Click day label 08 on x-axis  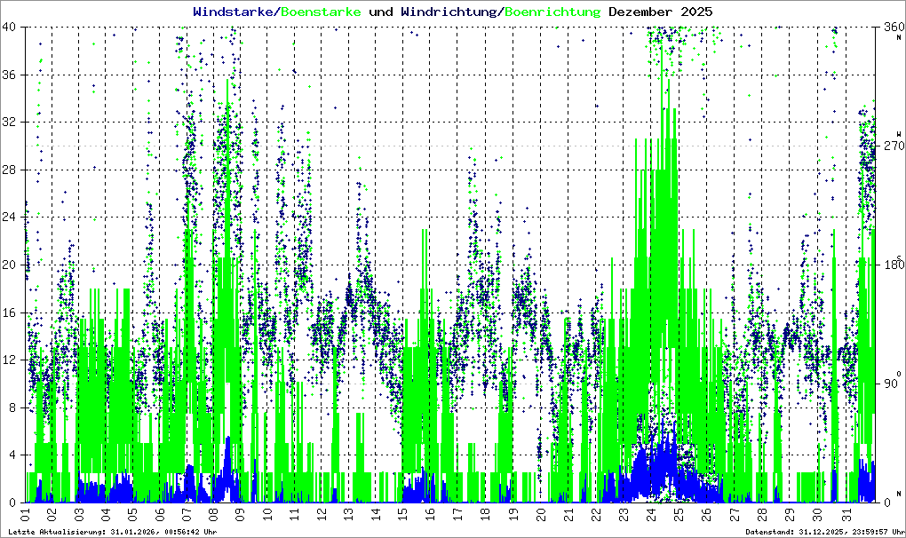tap(213, 514)
